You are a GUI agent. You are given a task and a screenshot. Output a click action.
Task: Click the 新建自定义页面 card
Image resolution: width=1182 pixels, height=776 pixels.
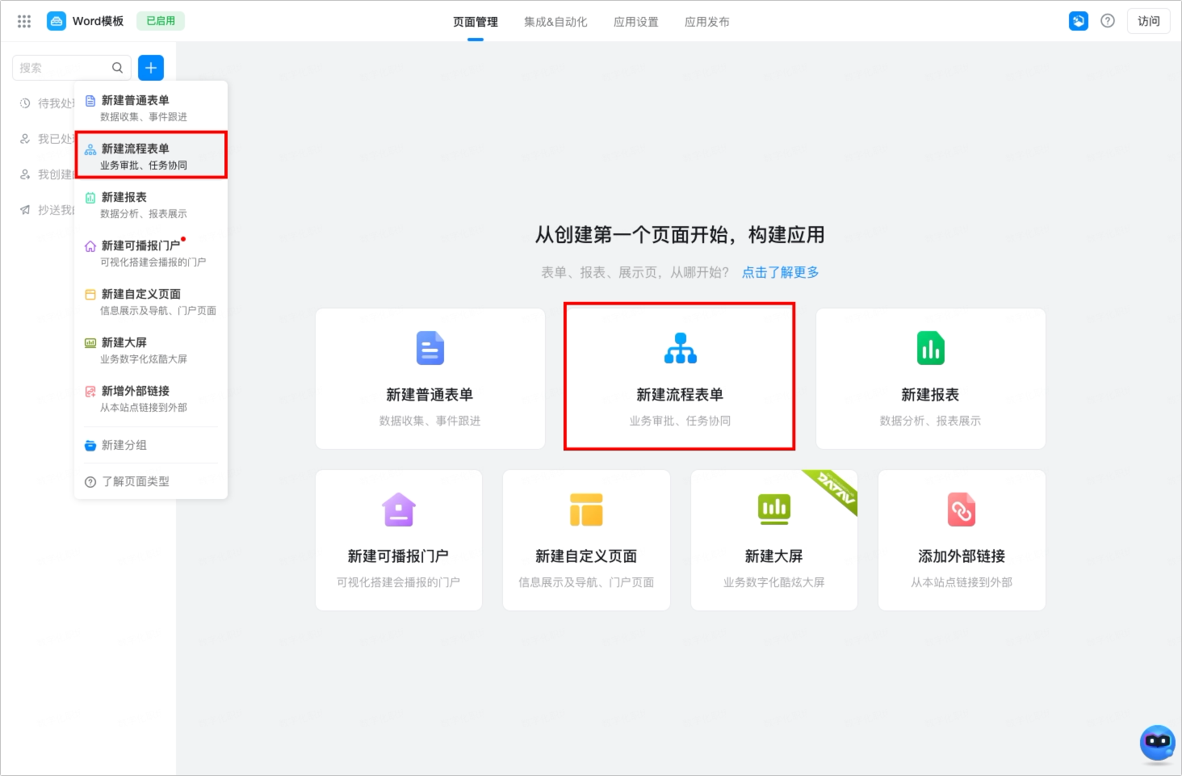(586, 540)
